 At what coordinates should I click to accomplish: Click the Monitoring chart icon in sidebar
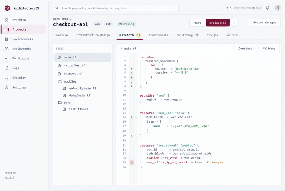(x=6, y=58)
